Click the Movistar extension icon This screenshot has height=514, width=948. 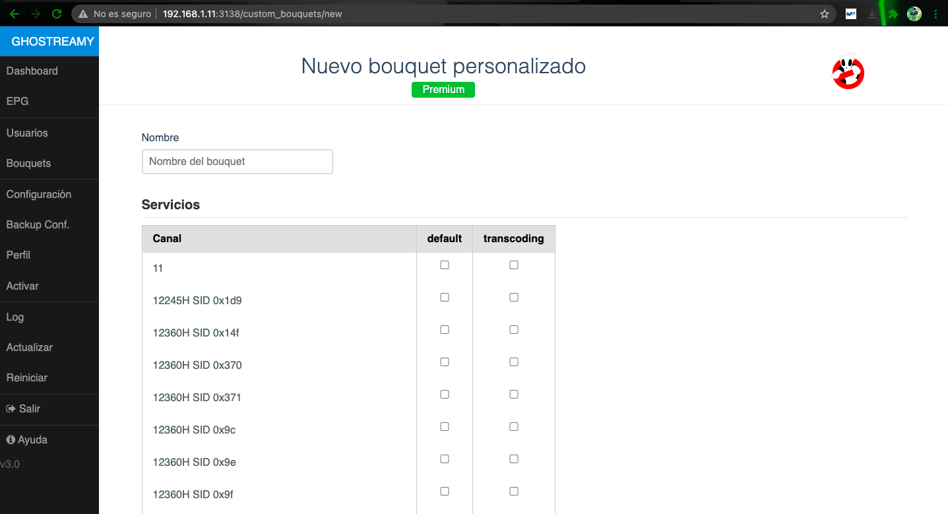click(x=851, y=14)
